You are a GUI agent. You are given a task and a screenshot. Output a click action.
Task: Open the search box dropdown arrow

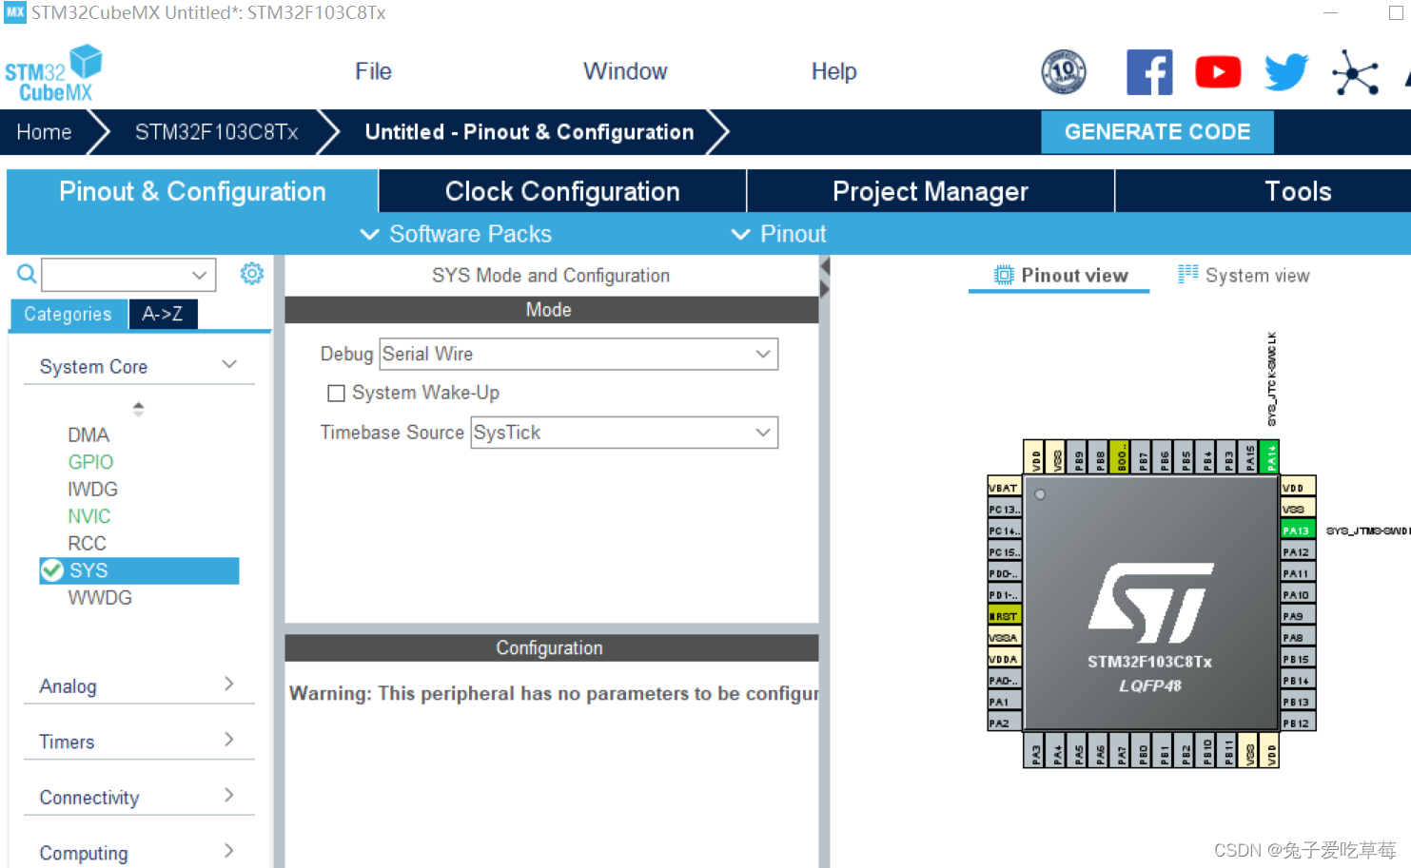pos(199,275)
